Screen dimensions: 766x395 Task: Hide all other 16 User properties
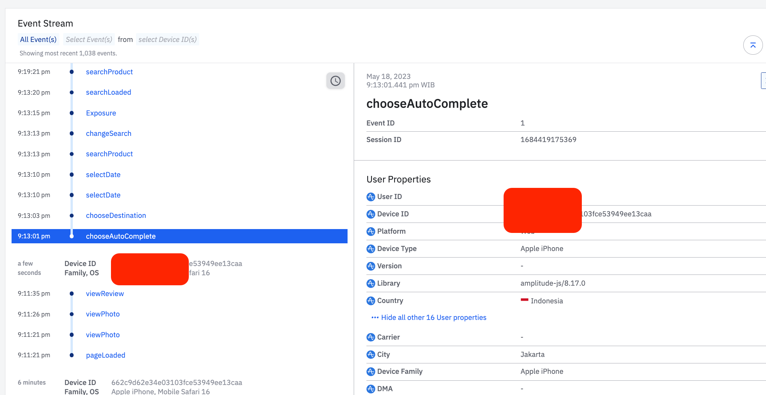click(x=429, y=317)
